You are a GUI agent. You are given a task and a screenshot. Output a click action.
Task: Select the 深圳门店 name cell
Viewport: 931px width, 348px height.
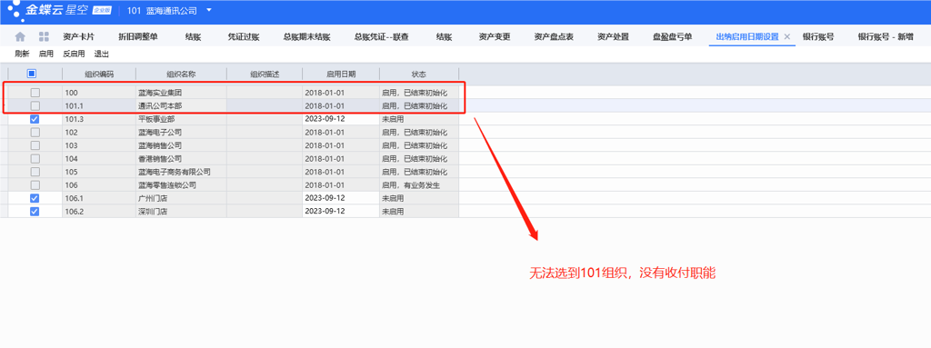tap(181, 212)
